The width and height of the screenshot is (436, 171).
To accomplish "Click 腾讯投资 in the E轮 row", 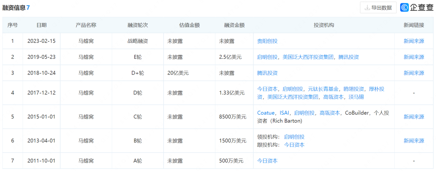I will coord(348,57).
